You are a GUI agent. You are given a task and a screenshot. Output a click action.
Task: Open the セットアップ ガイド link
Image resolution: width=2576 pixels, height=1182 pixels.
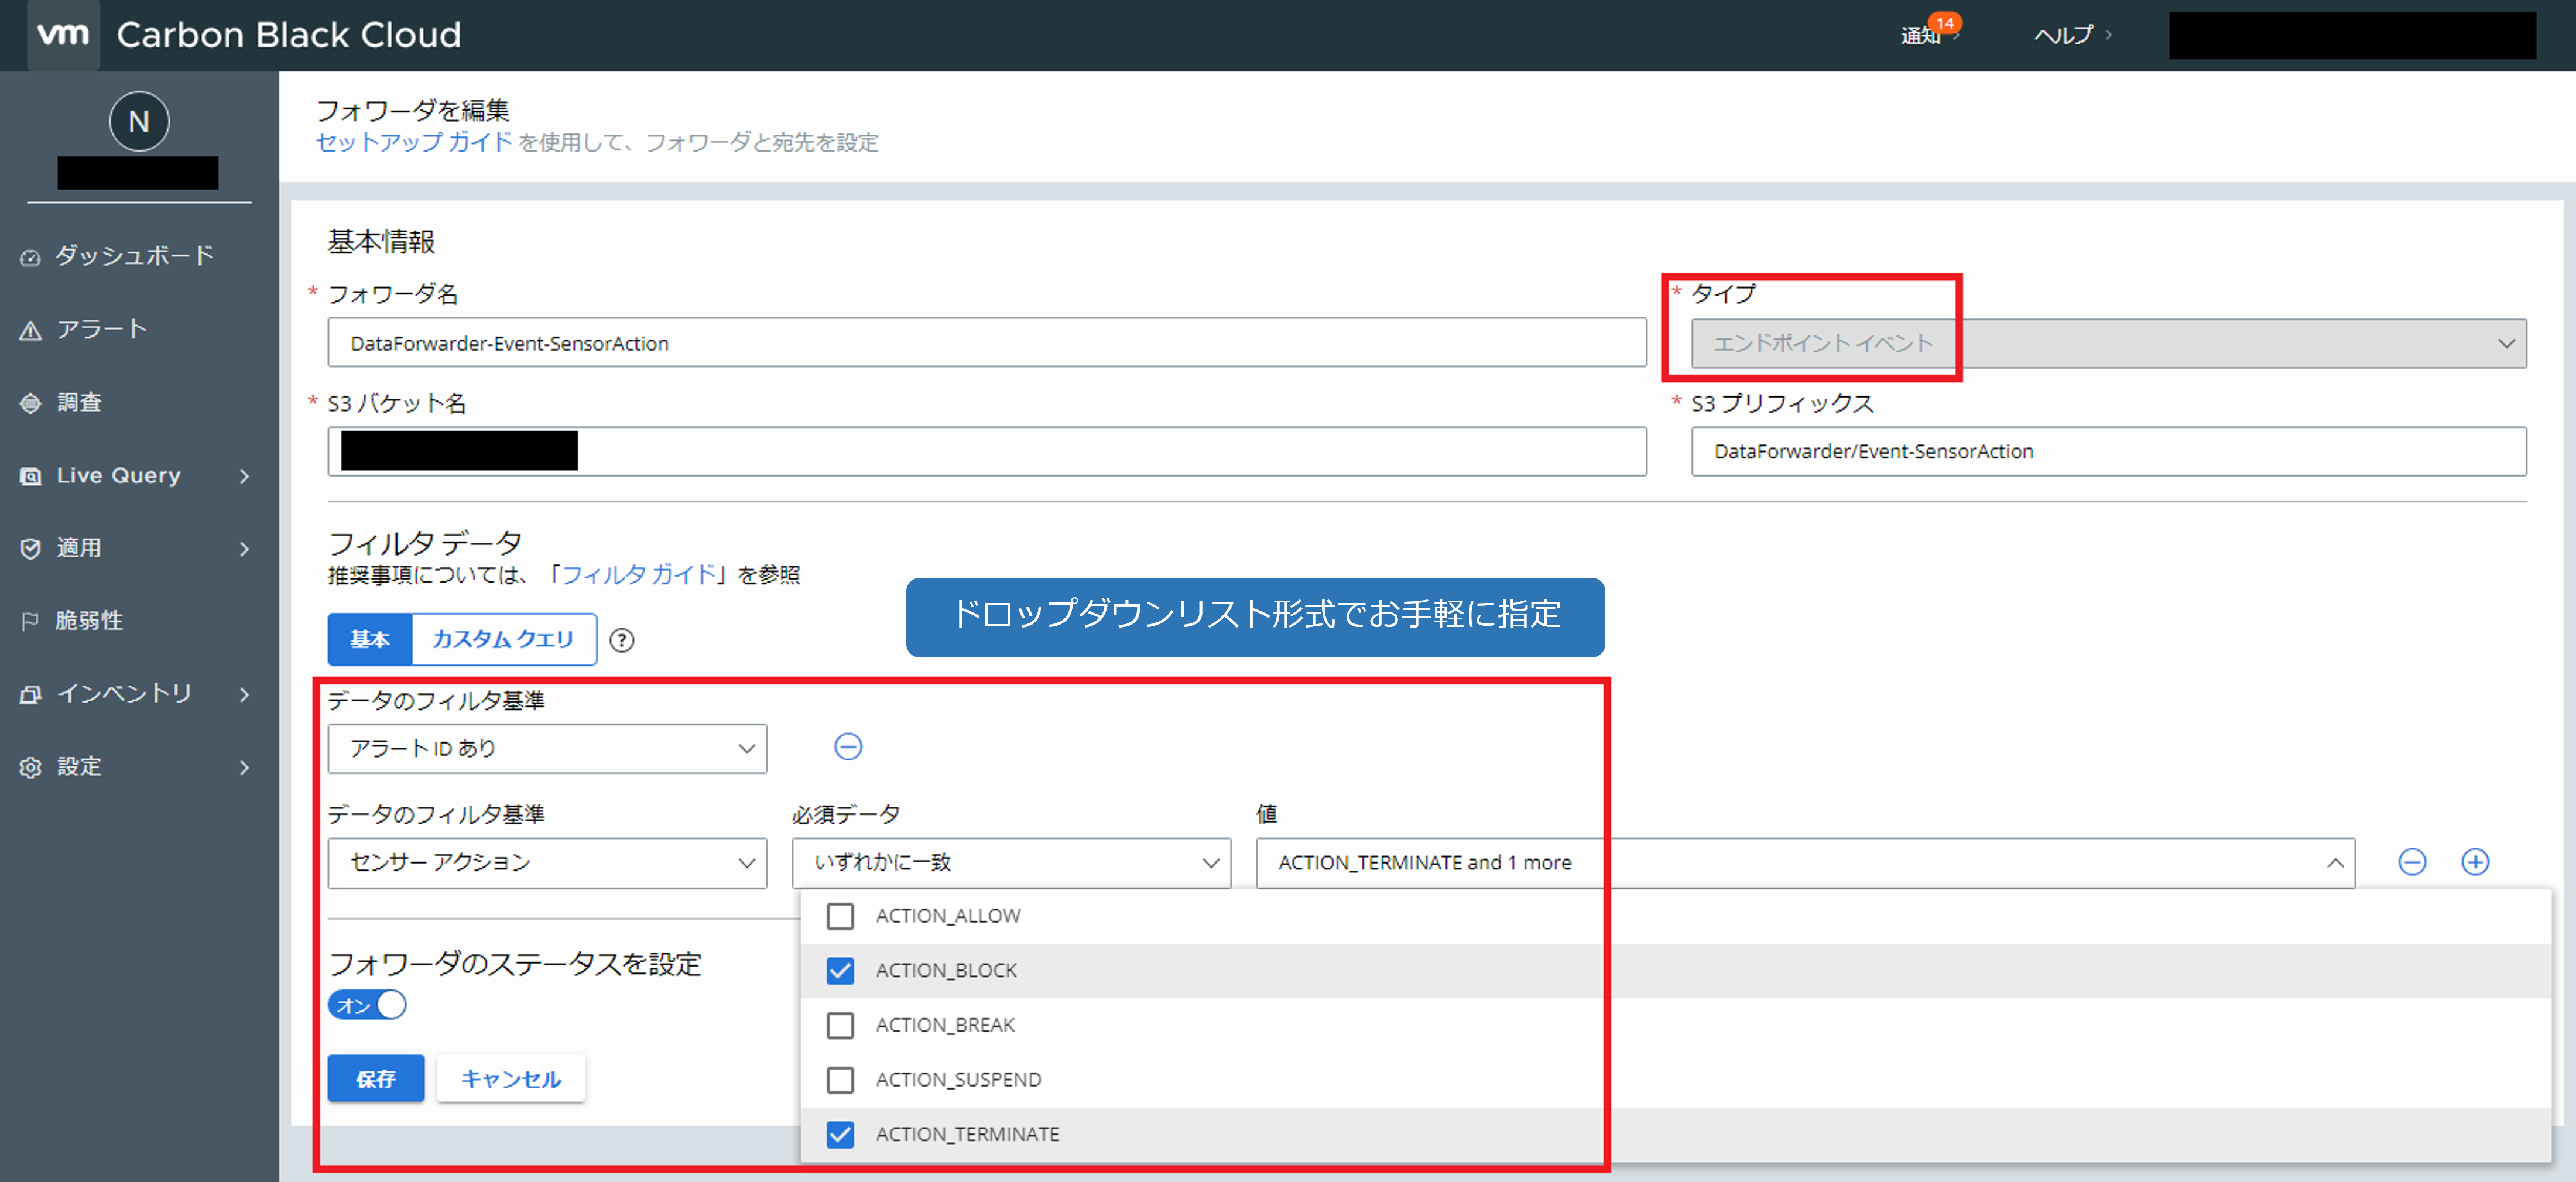point(414,142)
